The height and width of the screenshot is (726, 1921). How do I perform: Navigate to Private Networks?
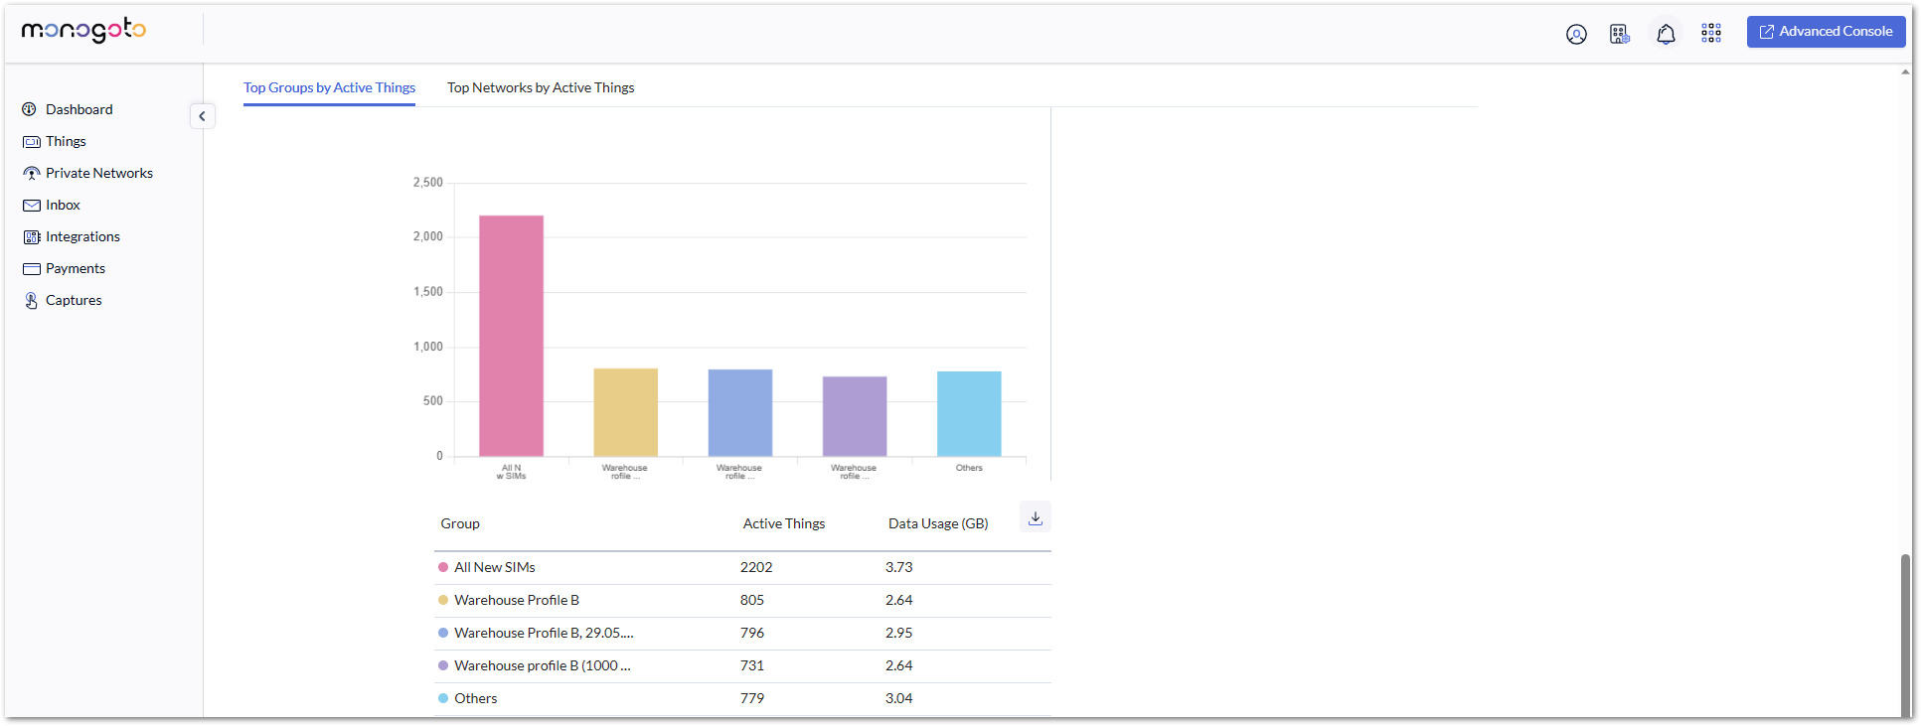[x=99, y=173]
